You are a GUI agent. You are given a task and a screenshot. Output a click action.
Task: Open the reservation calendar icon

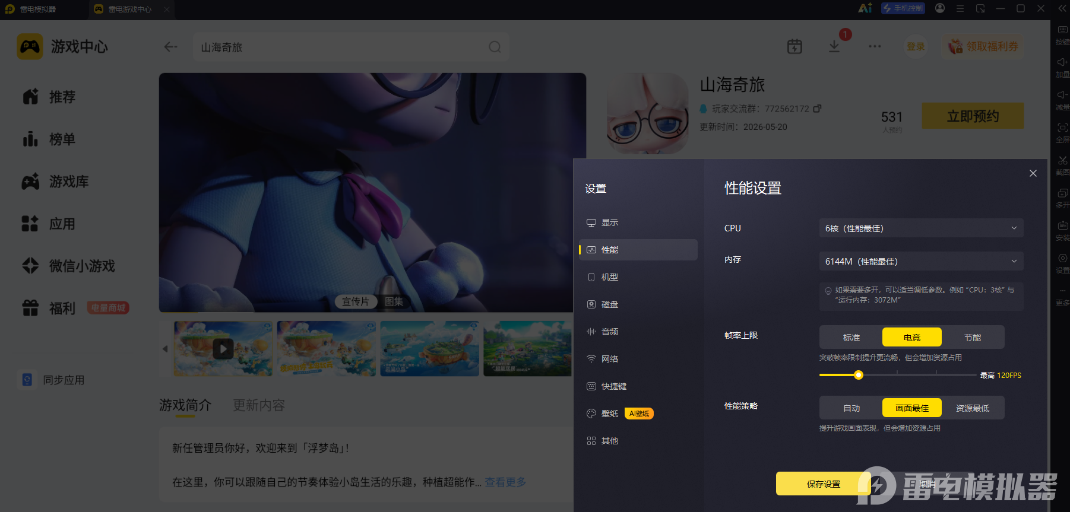794,46
